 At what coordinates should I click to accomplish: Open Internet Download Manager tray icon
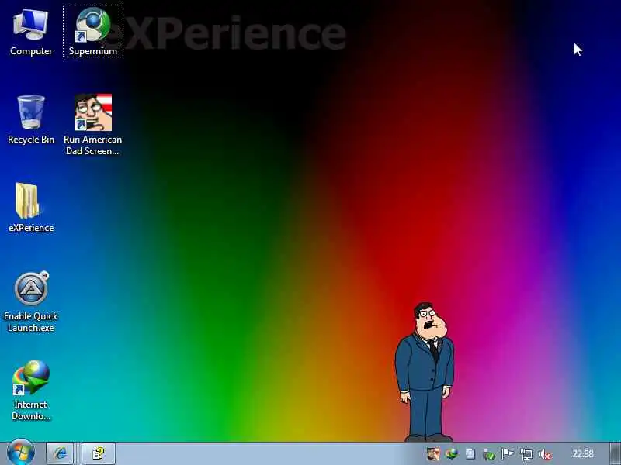pyautogui.click(x=452, y=454)
